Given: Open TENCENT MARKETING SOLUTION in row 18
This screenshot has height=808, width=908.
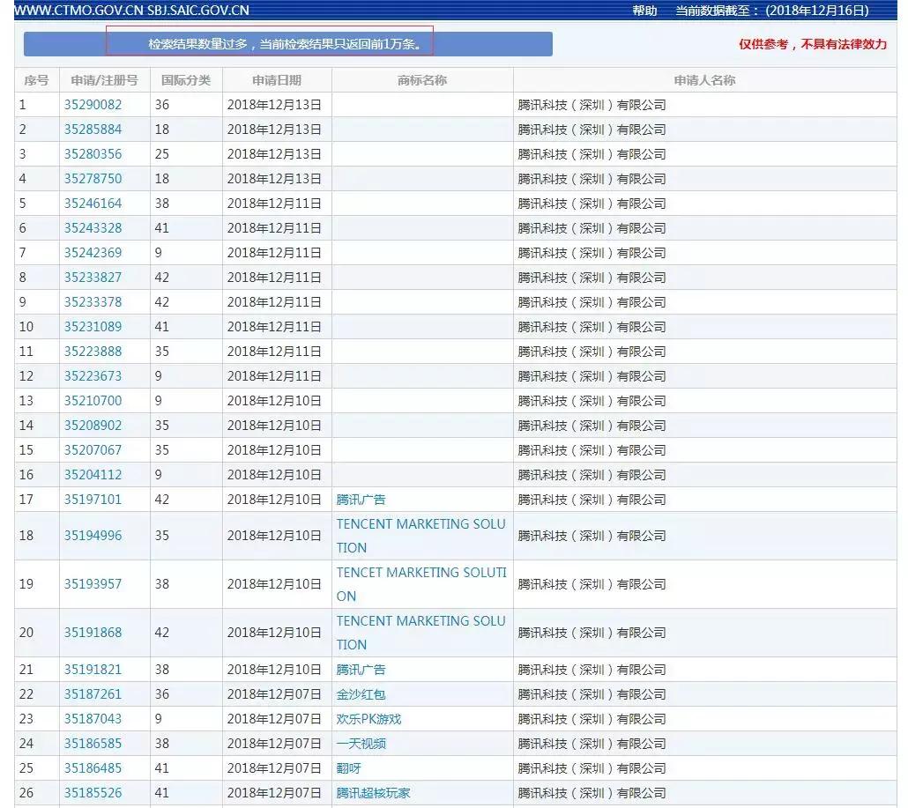Looking at the screenshot, I should tap(421, 536).
